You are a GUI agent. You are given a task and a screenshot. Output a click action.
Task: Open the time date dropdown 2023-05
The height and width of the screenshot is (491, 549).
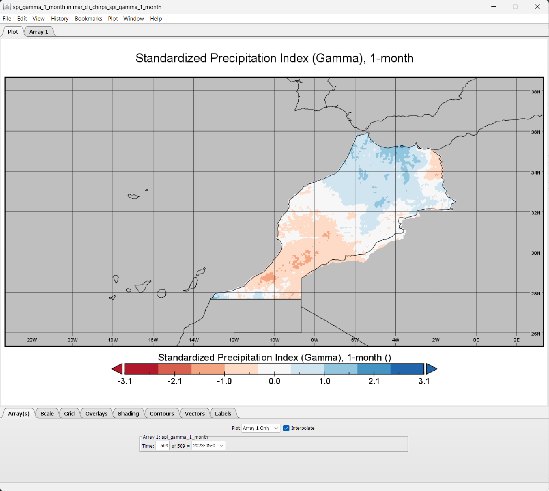click(209, 446)
